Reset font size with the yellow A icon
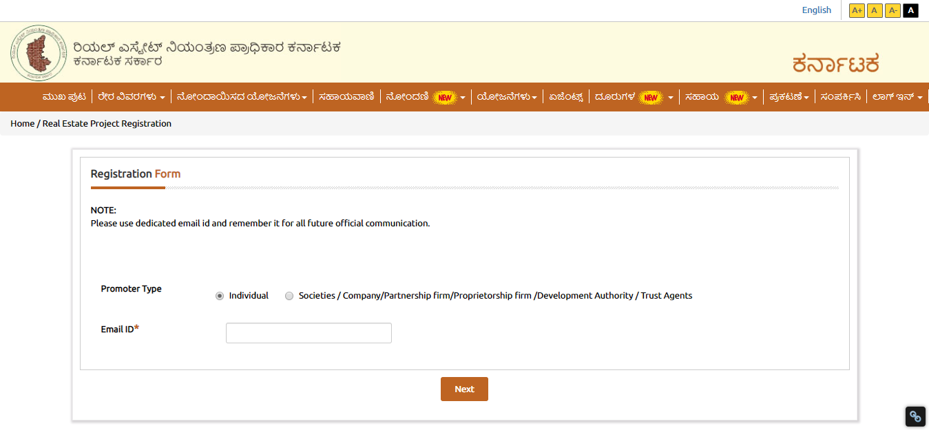 pyautogui.click(x=875, y=10)
